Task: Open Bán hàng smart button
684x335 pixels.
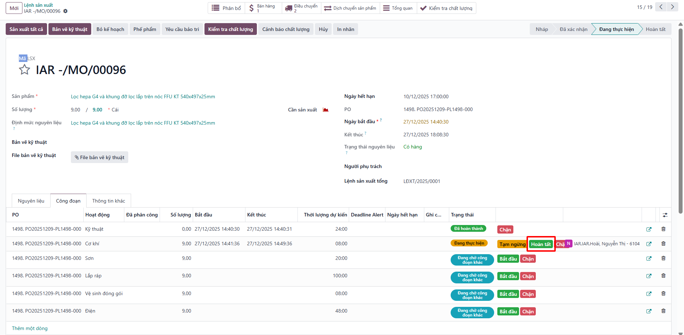Action: (264, 8)
